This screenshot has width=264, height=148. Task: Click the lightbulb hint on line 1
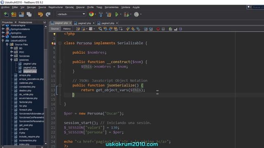point(54,34)
